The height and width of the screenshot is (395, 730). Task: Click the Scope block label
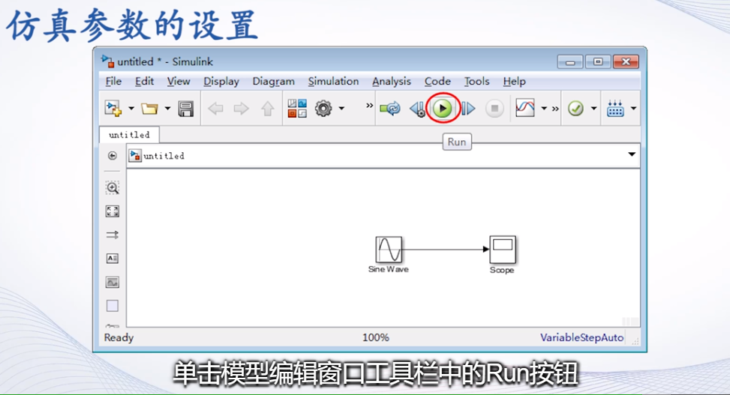pyautogui.click(x=502, y=270)
